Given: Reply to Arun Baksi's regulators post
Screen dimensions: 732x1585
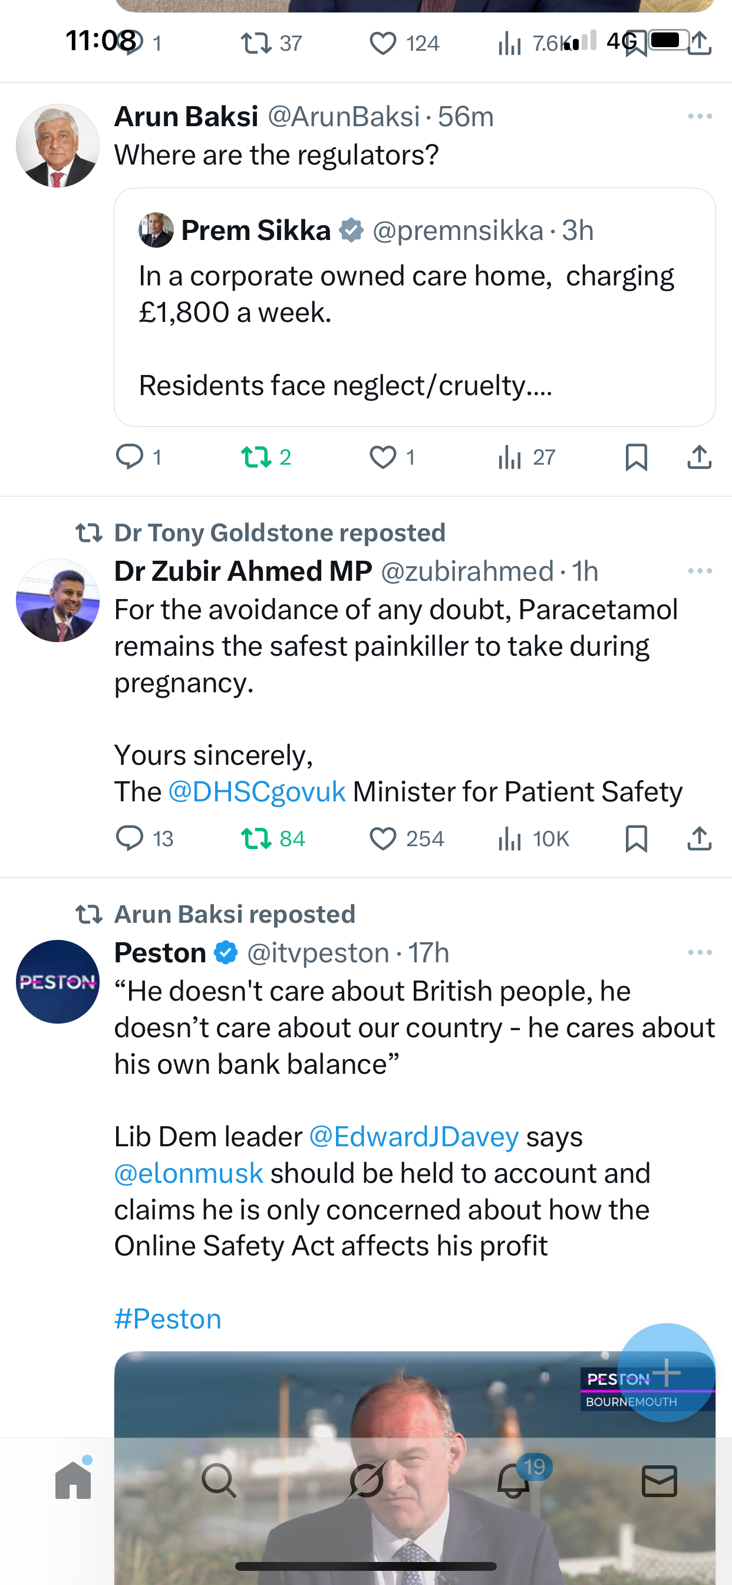Looking at the screenshot, I should (129, 457).
